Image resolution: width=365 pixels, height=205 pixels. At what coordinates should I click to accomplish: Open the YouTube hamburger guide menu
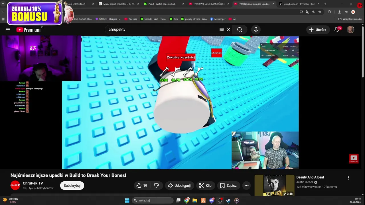pyautogui.click(x=8, y=30)
